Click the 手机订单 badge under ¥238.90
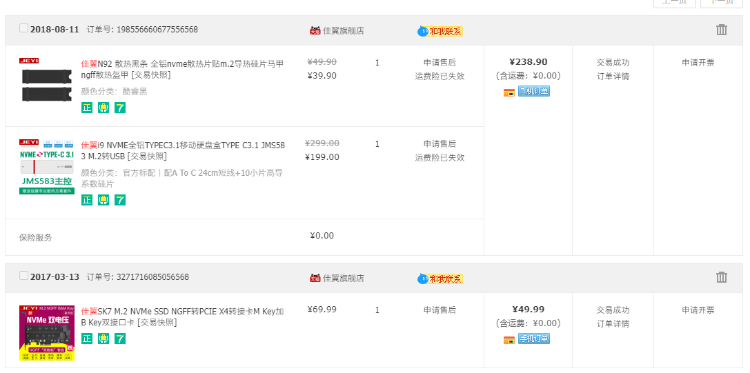 pyautogui.click(x=534, y=91)
